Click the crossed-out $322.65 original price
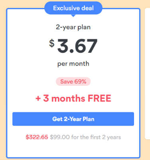The image size is (150, 160). click(x=37, y=137)
